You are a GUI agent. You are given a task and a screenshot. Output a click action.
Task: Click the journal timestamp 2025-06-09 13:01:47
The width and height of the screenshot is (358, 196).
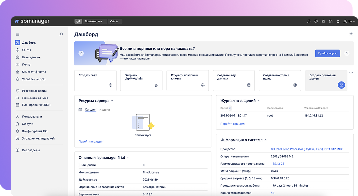tap(234, 116)
